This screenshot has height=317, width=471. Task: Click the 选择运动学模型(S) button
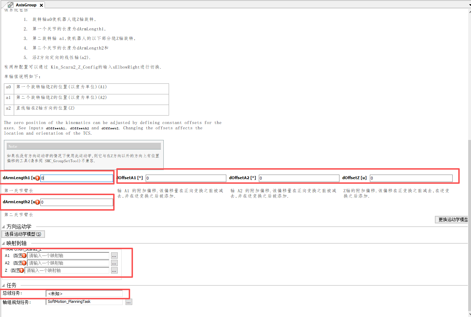coord(23,234)
